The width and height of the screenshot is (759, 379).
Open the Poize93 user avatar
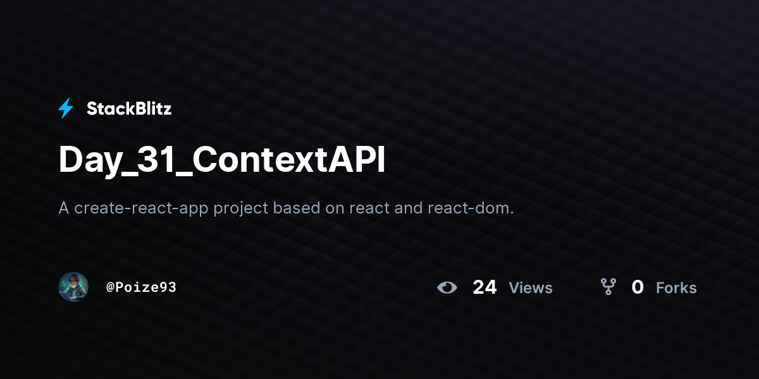click(73, 287)
